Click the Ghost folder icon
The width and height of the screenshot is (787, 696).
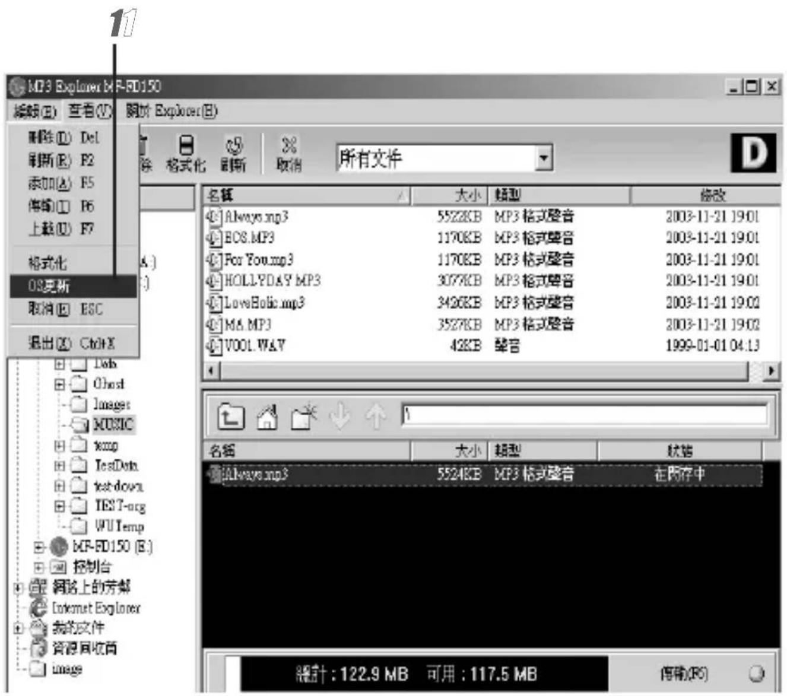[79, 384]
